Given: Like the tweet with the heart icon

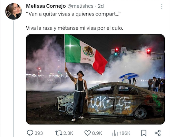Looking at the screenshot, I should tap(87, 133).
